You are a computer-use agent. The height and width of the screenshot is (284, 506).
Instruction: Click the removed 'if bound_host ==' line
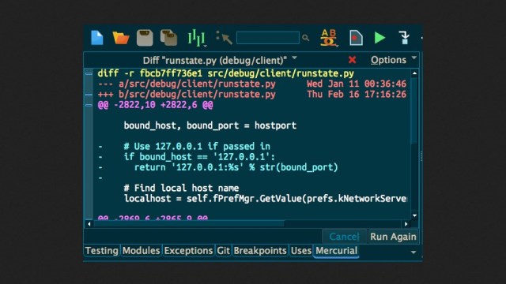click(x=199, y=157)
